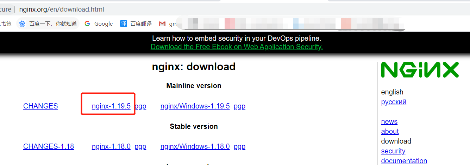Screen dimensions: 470x165
Task: Open pgp link after nginx/Windows-1.18.0
Action: [x=239, y=147]
